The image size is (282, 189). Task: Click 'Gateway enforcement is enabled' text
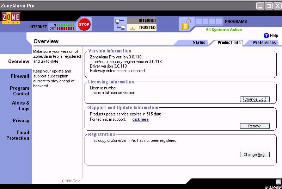[117, 71]
